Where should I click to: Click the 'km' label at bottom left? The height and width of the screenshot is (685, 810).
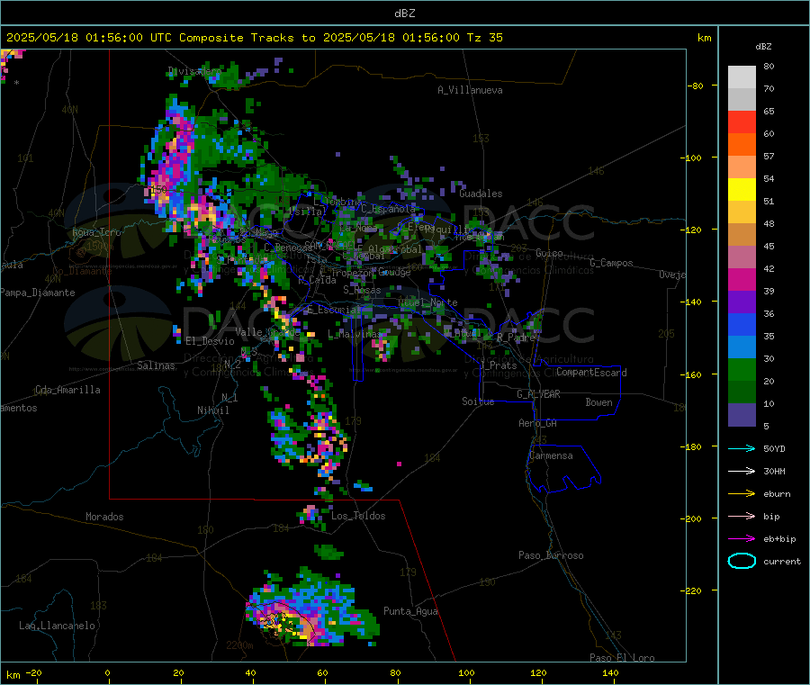[x=13, y=675]
